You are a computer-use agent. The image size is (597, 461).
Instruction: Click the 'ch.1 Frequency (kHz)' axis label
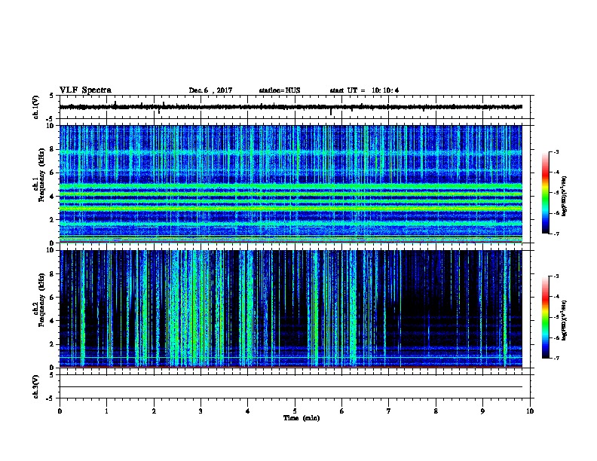pyautogui.click(x=39, y=175)
